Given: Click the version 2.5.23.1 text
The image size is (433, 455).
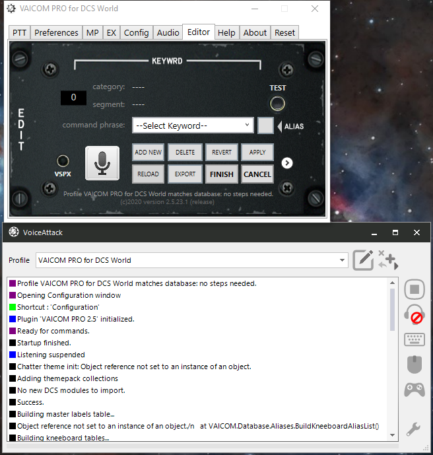Looking at the screenshot, I should [x=167, y=201].
